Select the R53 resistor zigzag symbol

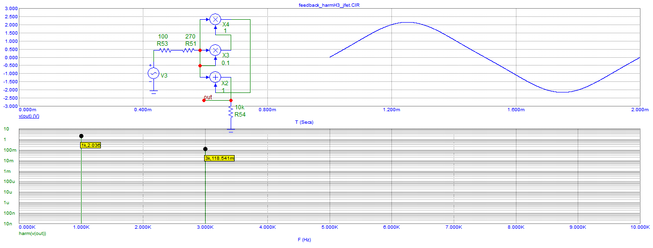165,50
